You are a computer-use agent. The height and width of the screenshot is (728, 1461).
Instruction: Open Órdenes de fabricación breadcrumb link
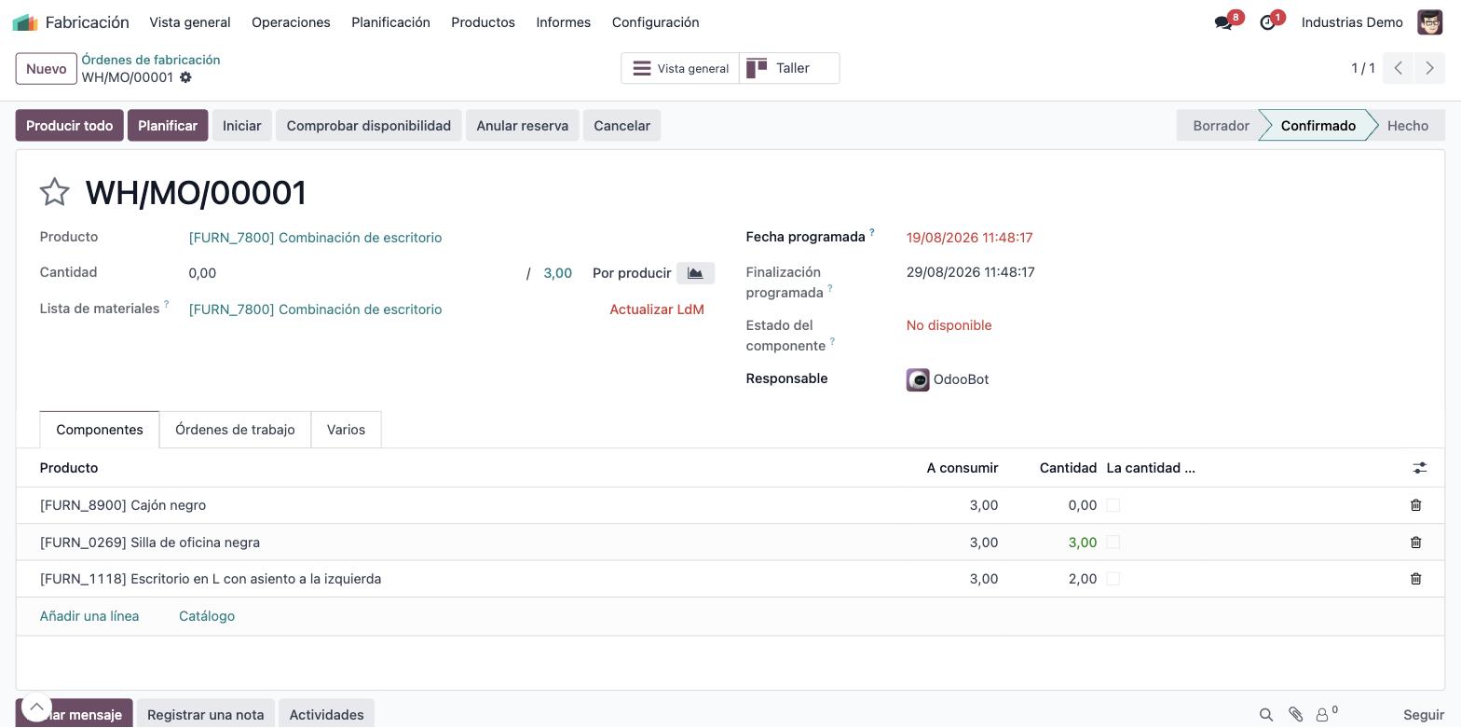coord(151,60)
